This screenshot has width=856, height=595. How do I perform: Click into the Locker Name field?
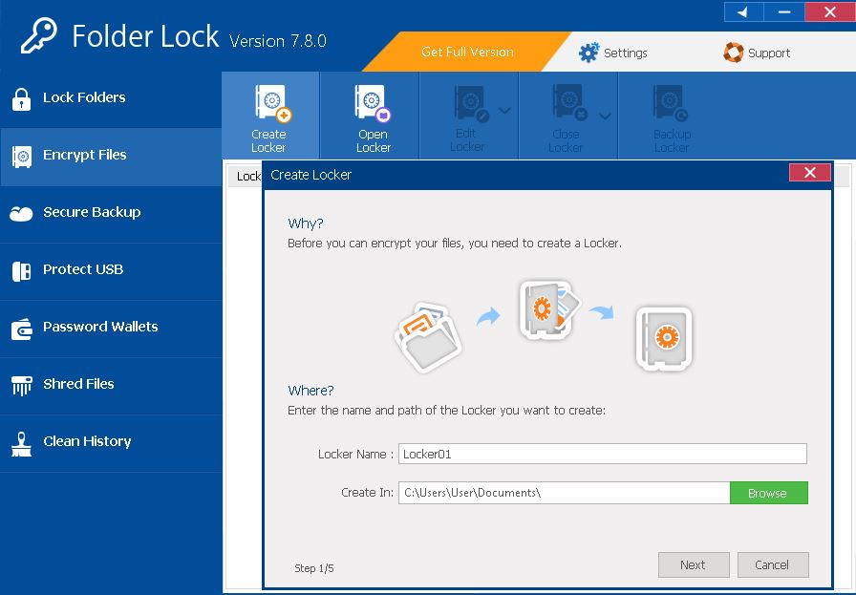[x=602, y=454]
